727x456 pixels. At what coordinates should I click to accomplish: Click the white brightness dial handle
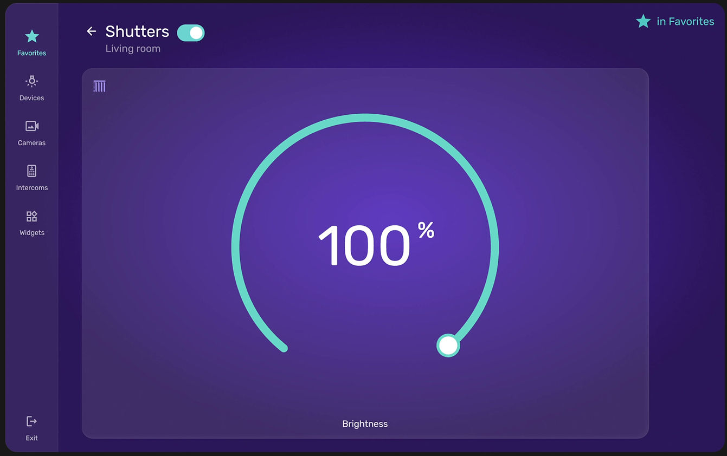[x=448, y=346]
